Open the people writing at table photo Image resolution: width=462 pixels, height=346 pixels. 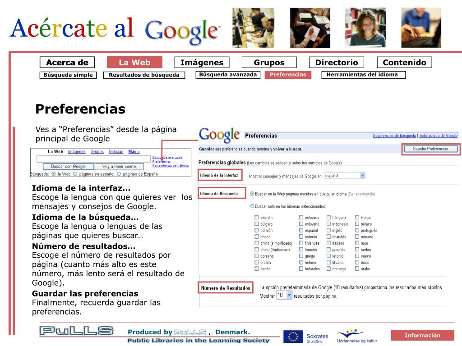[310, 27]
